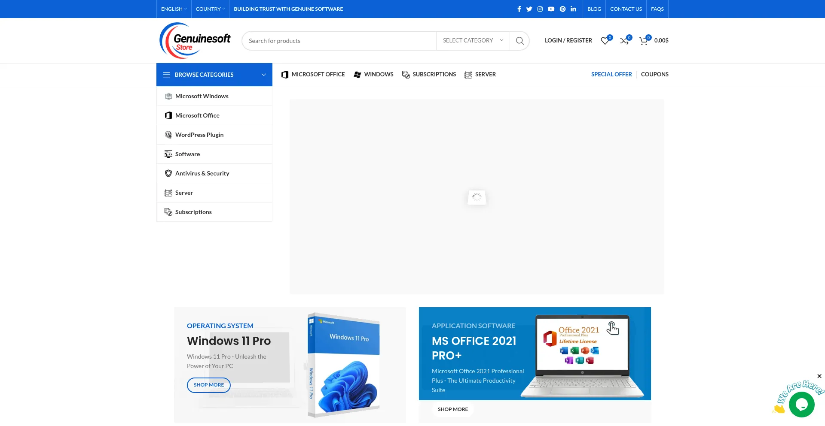Open Server nav menu item
The height and width of the screenshot is (426, 825).
pos(480,74)
